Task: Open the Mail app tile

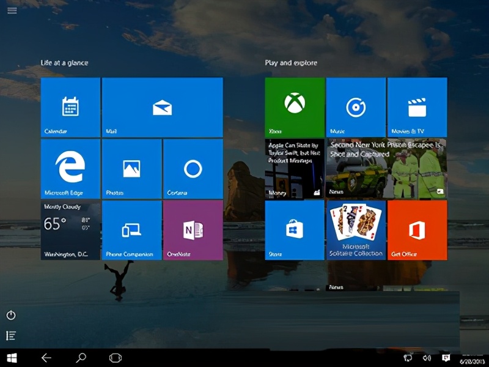Action: [x=162, y=107]
